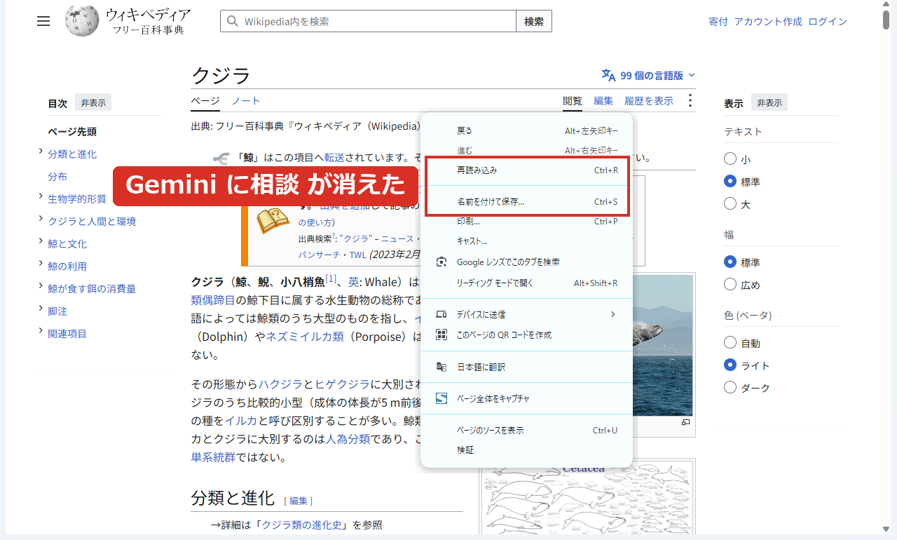
Task: Expand the 関連項目 contents section
Action: tap(41, 332)
